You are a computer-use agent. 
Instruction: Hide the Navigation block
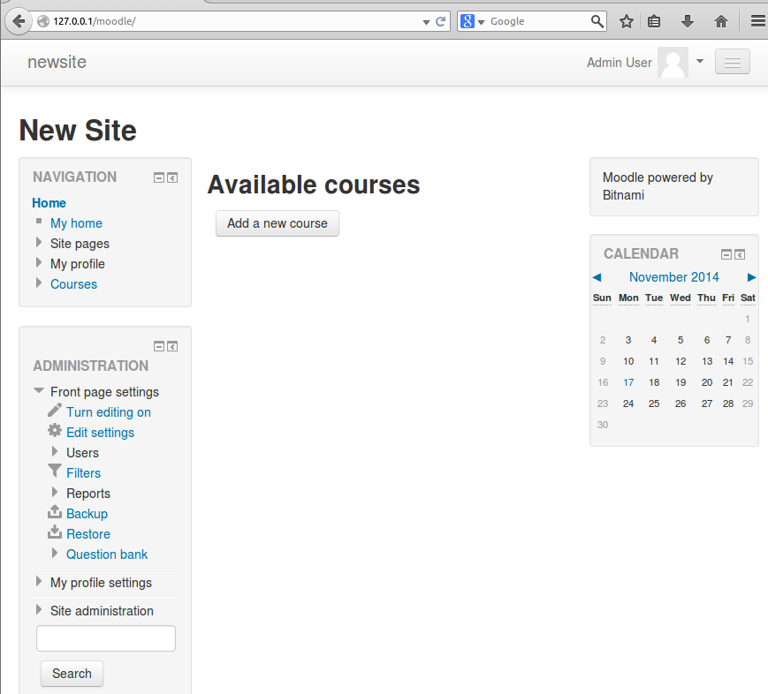pos(159,177)
